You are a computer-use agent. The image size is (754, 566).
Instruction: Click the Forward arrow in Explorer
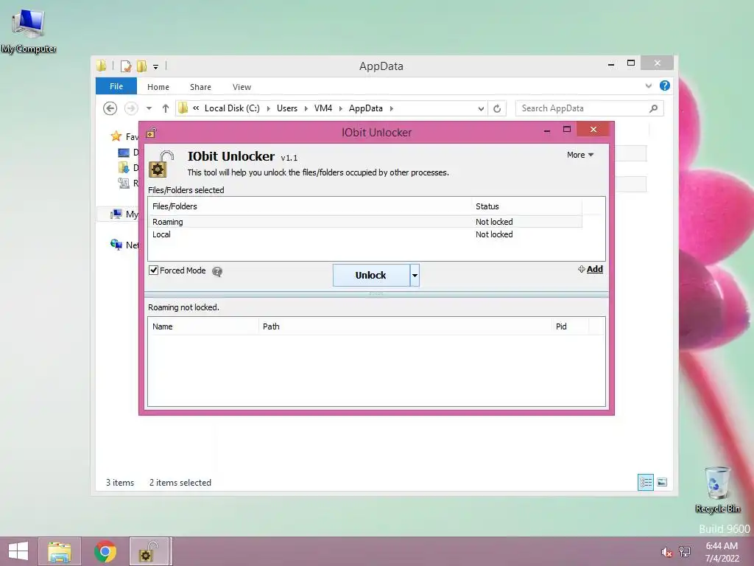pyautogui.click(x=131, y=108)
